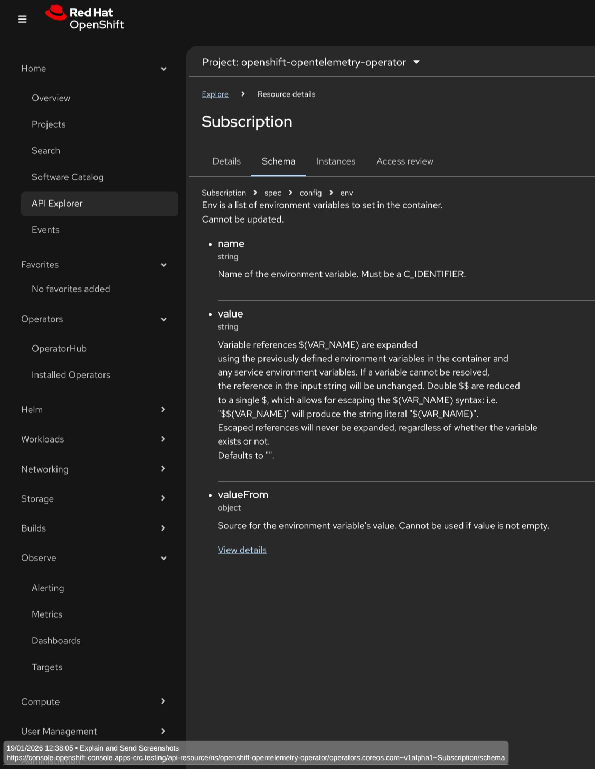The image size is (595, 769).
Task: Expand the Workloads section
Action: click(x=94, y=439)
